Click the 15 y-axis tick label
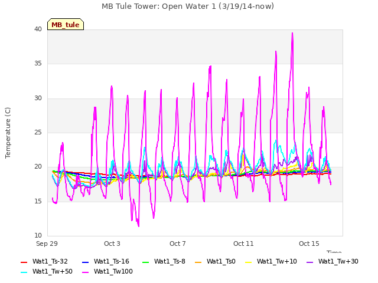The width and height of the screenshot is (378, 283). point(38,201)
